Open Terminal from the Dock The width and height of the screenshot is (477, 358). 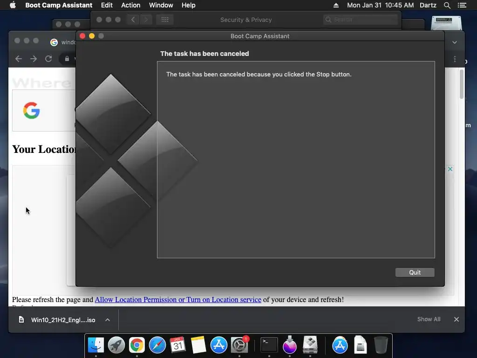[269, 345]
